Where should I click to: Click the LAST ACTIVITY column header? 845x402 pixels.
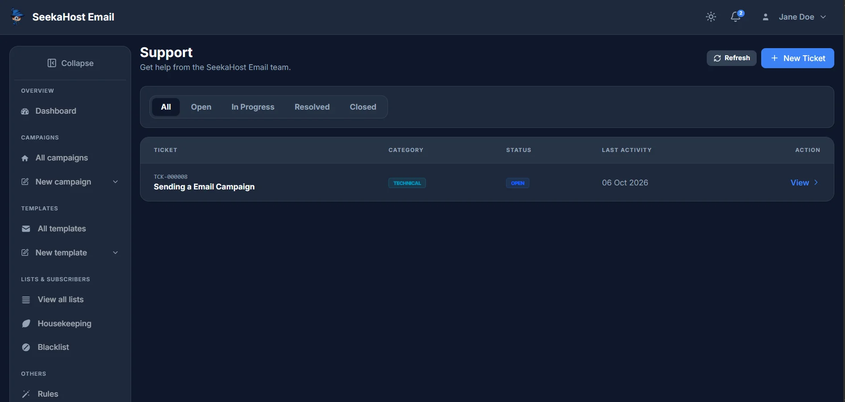[627, 150]
